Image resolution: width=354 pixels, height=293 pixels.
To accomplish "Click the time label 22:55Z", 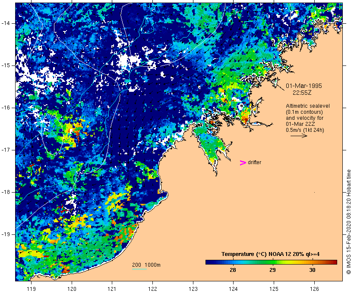I will pos(302,93).
